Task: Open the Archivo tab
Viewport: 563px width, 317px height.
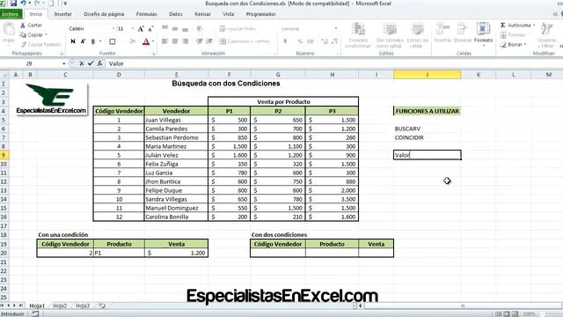Action: [11, 14]
